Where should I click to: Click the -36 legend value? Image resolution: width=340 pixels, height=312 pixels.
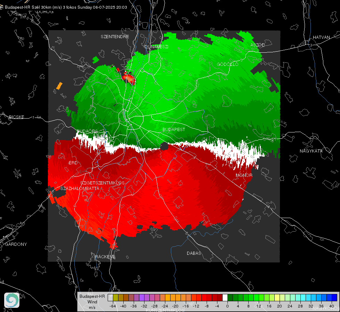coord(134,306)
